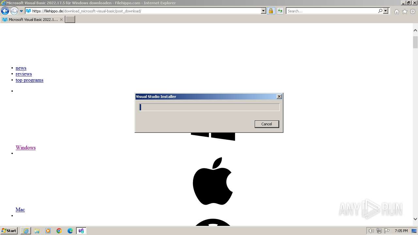Click the volume speaker tray icon

coord(371,231)
